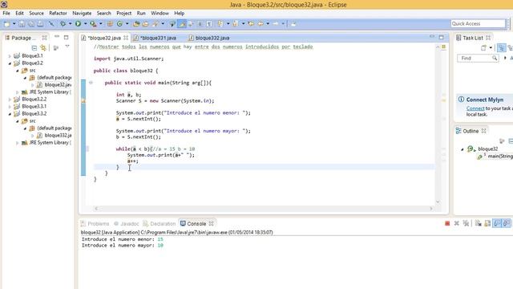Click the New file toolbar icon
This screenshot has height=289, width=513.
[6, 24]
